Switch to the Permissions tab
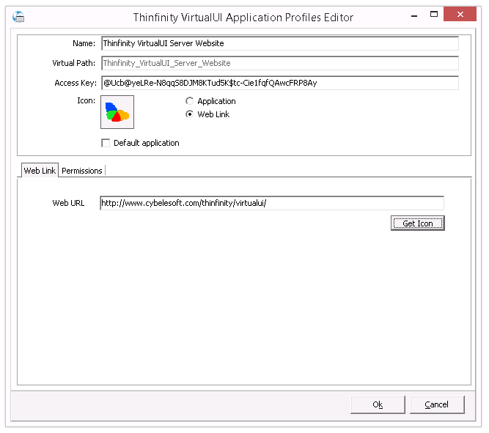Image resolution: width=489 pixels, height=433 pixels. (x=81, y=171)
